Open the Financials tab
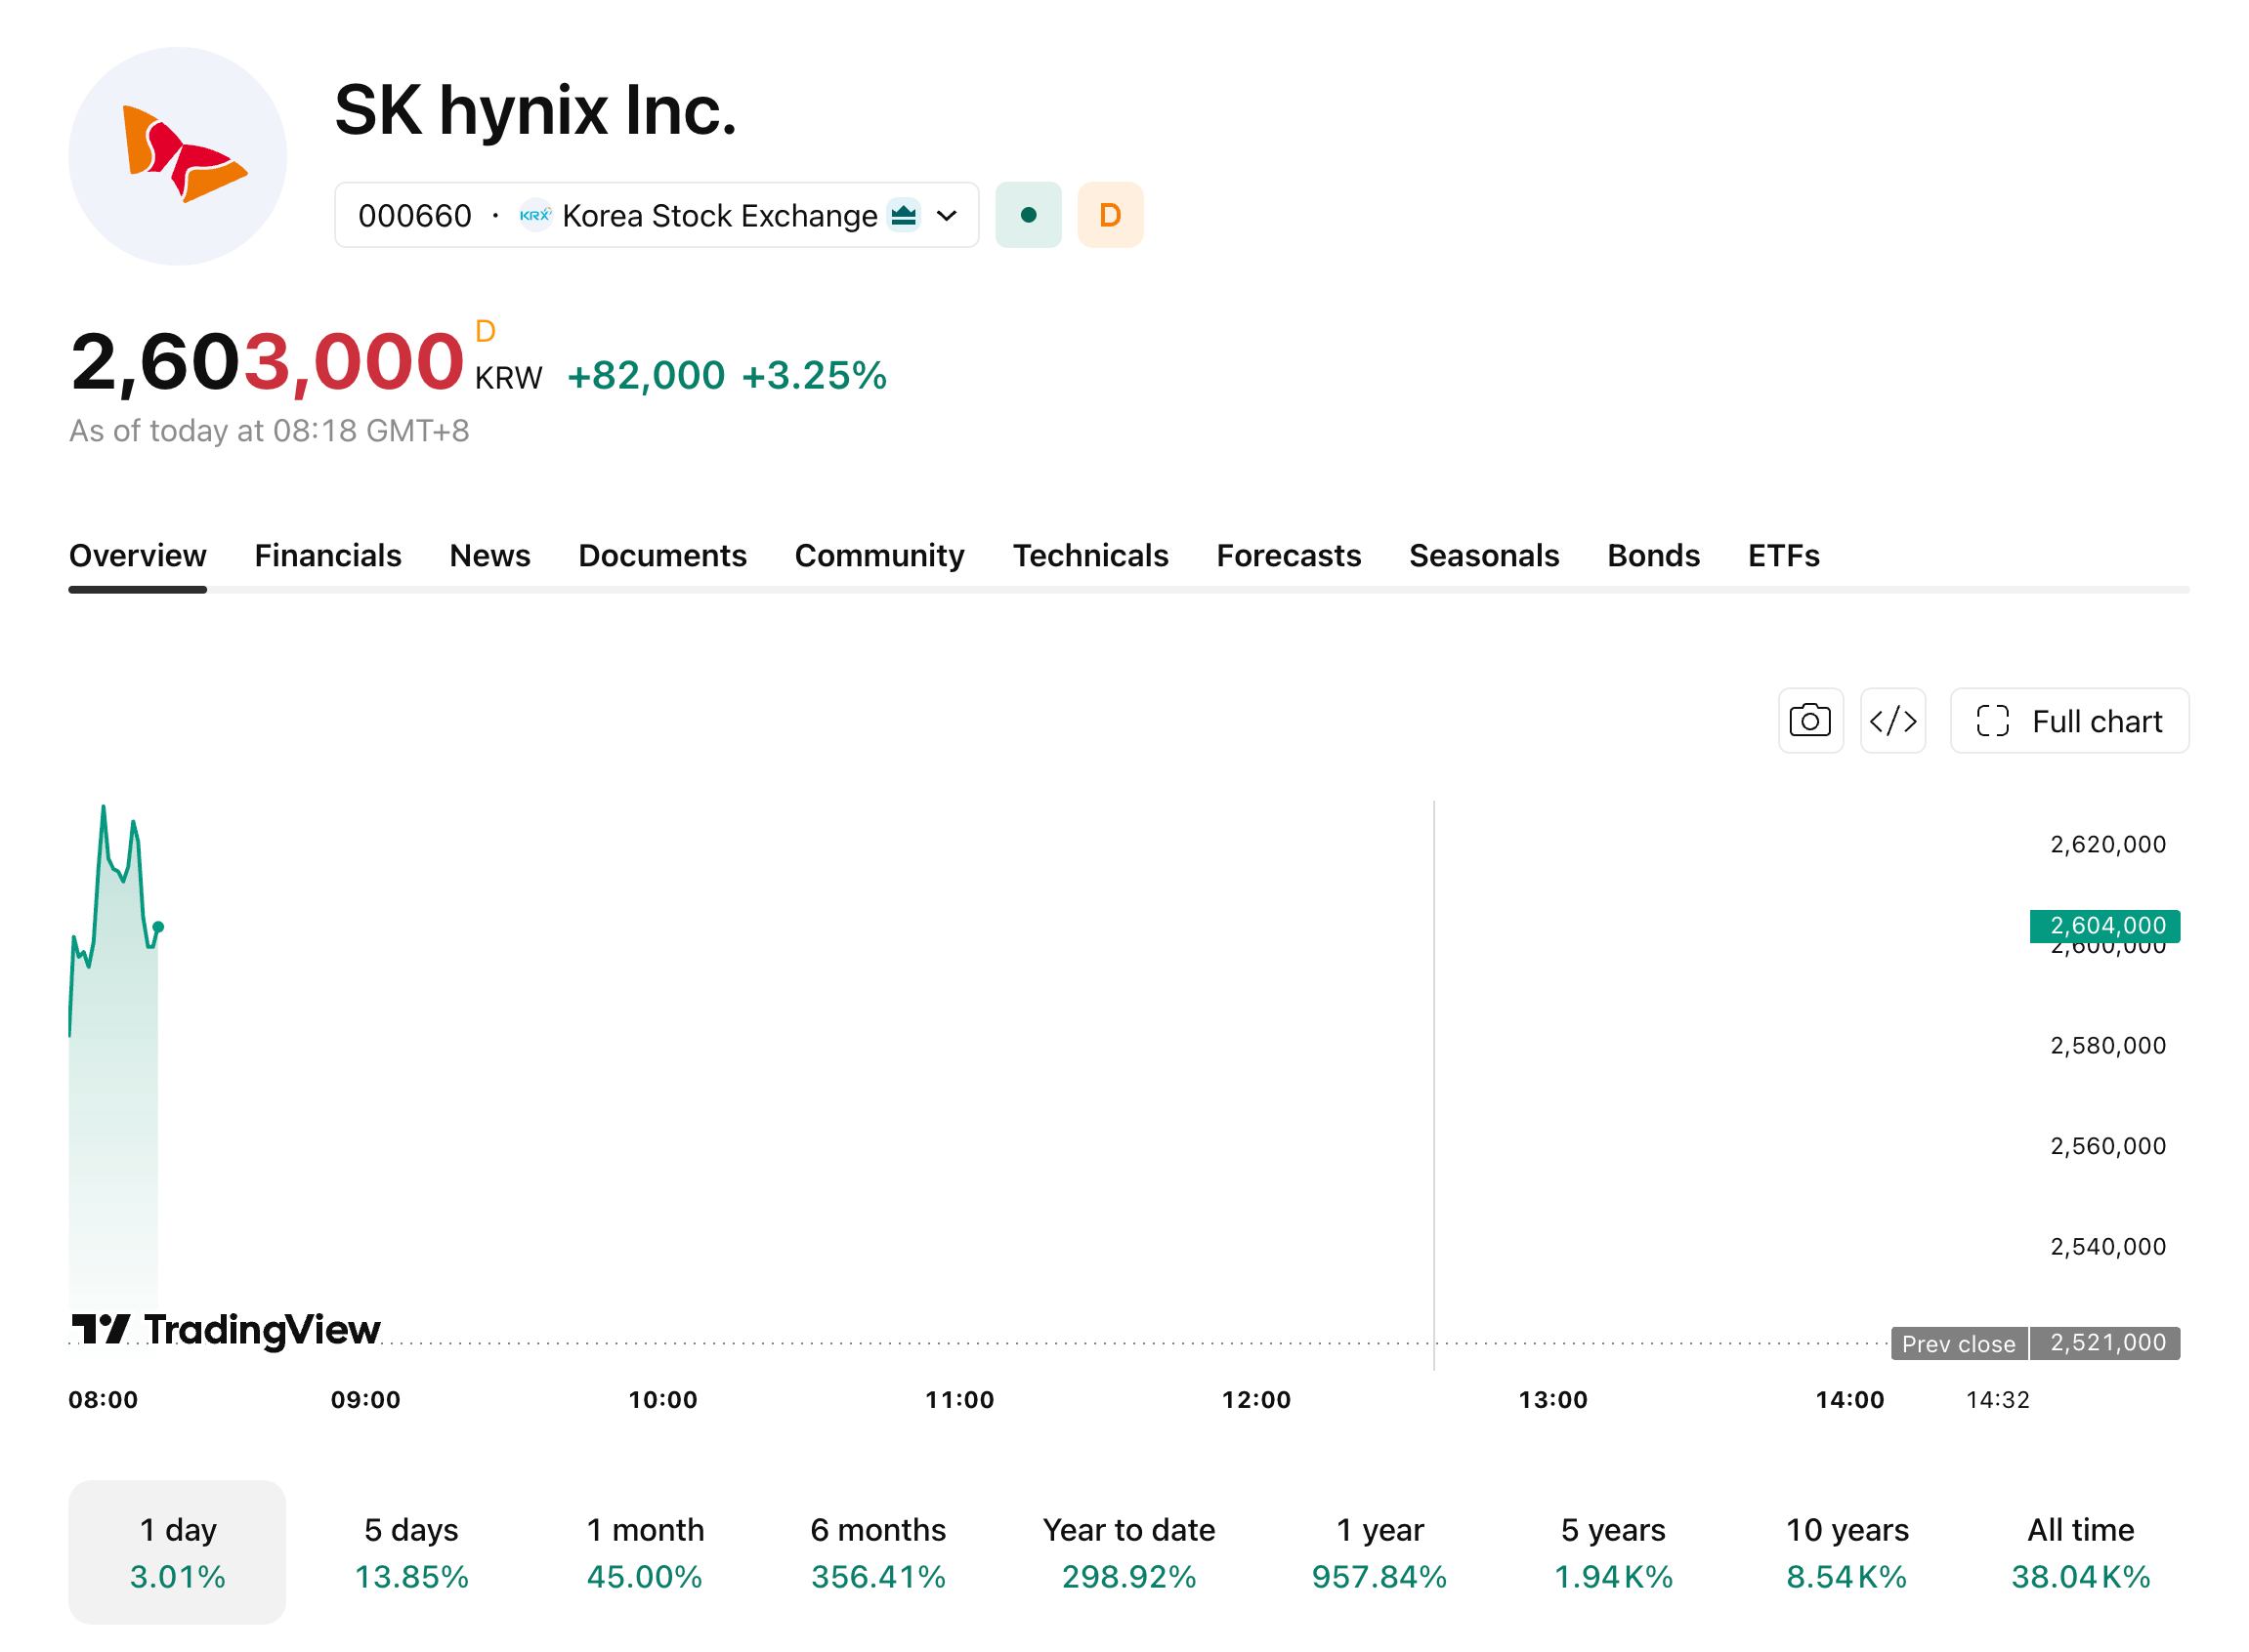The width and height of the screenshot is (2249, 1652). click(327, 555)
